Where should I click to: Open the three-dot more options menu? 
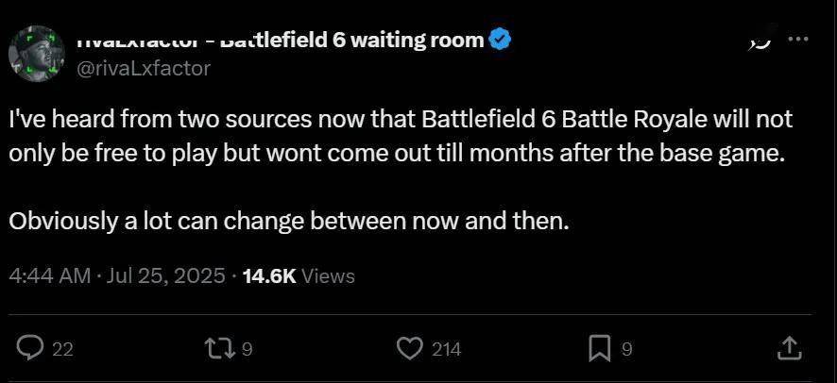(x=798, y=40)
